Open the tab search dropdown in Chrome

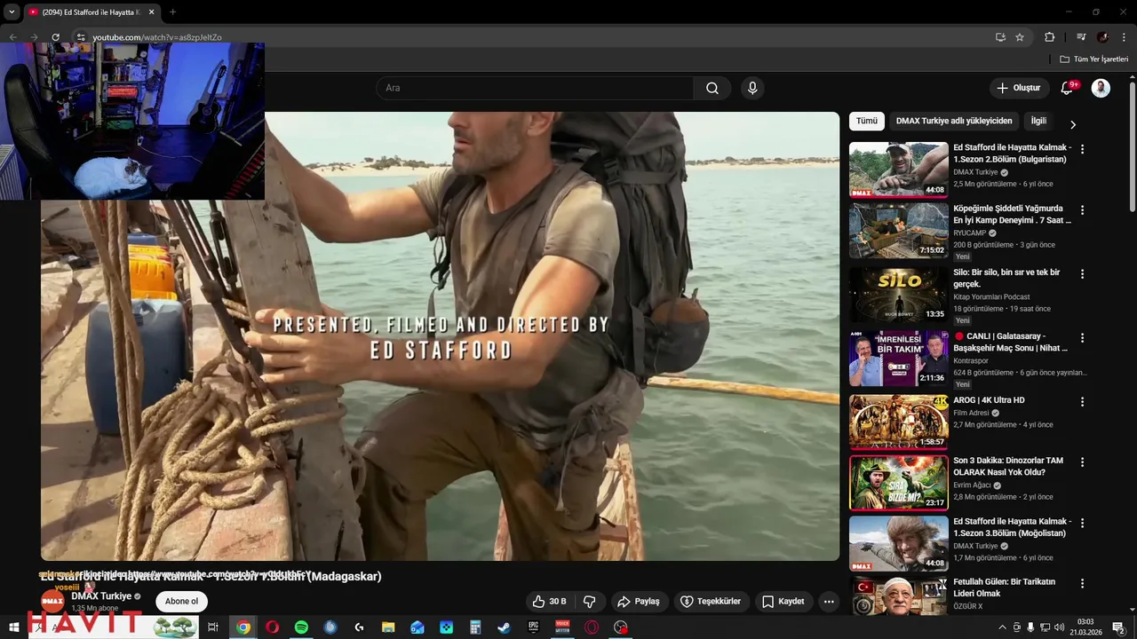coord(12,12)
